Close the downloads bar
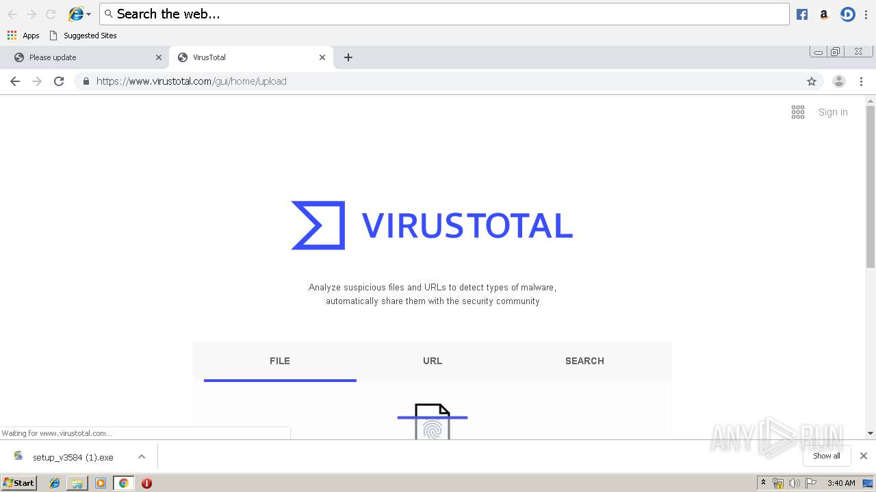This screenshot has height=492, width=876. [864, 456]
